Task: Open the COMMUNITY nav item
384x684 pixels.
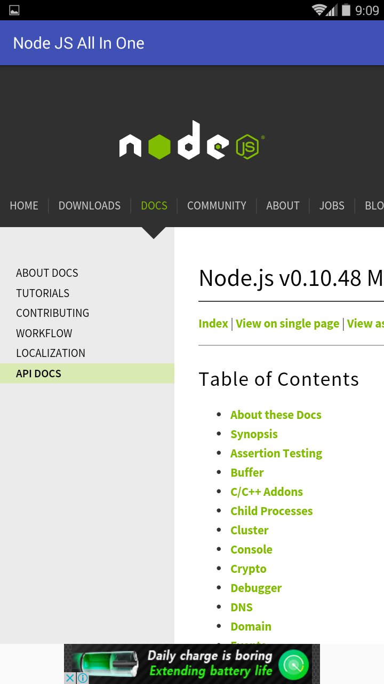Action: point(217,206)
